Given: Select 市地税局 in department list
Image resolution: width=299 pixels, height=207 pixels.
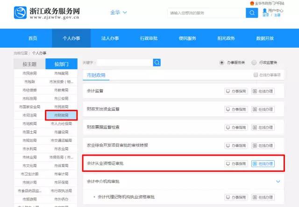Looking at the screenshot, I should [x=29, y=124].
